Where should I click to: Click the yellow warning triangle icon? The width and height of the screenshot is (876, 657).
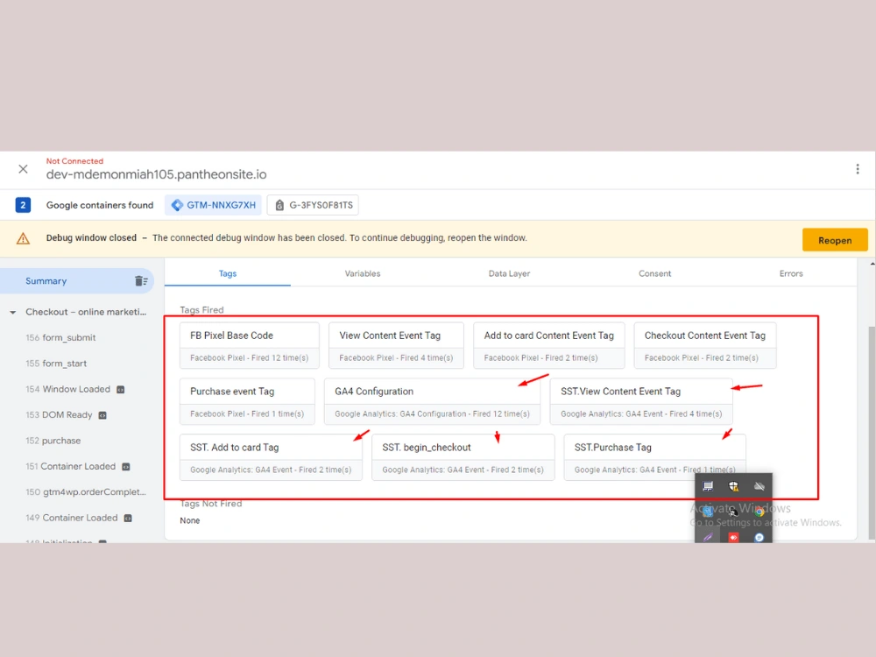tap(23, 238)
